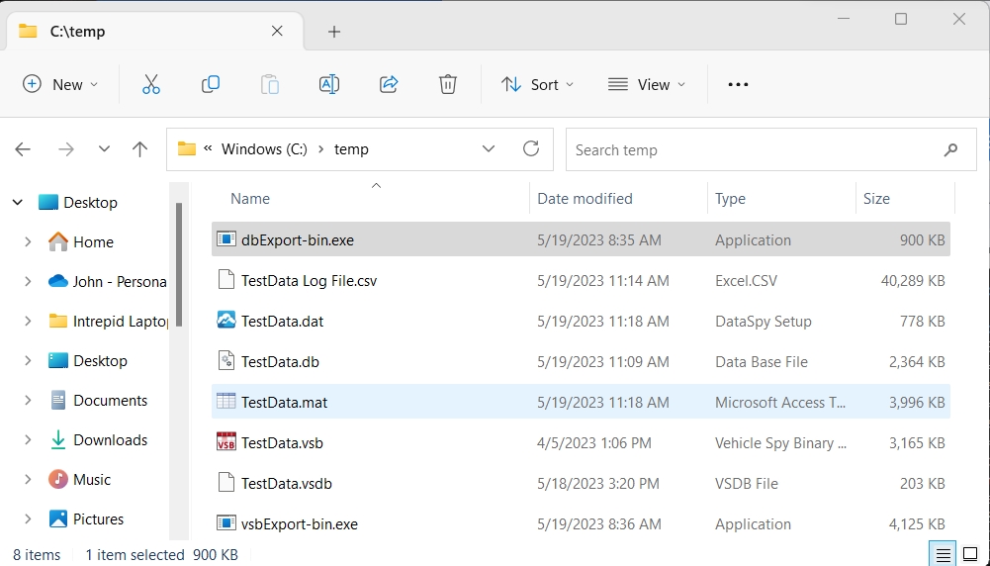This screenshot has height=566, width=990.
Task: Add a new File Explorer tab
Action: coord(334,32)
